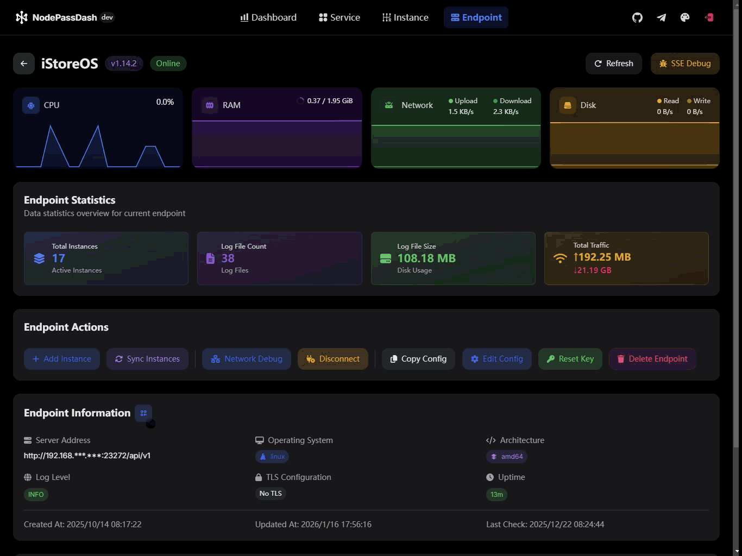
Task: Click Reset Key
Action: pos(570,359)
